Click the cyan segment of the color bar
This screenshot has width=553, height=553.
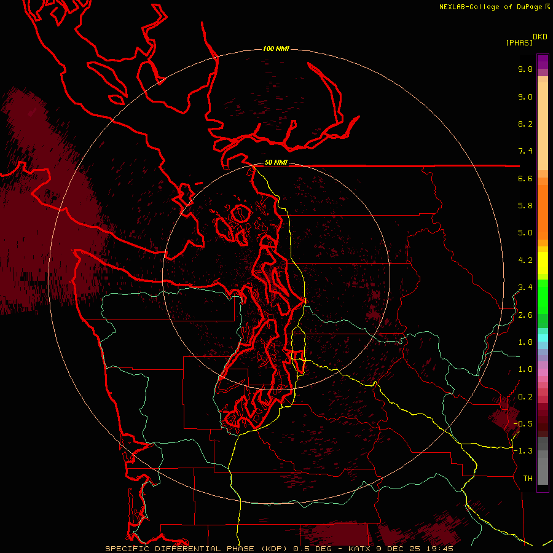pos(543,338)
